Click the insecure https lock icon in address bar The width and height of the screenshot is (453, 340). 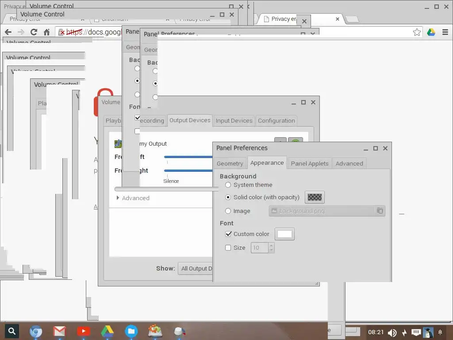tap(61, 32)
